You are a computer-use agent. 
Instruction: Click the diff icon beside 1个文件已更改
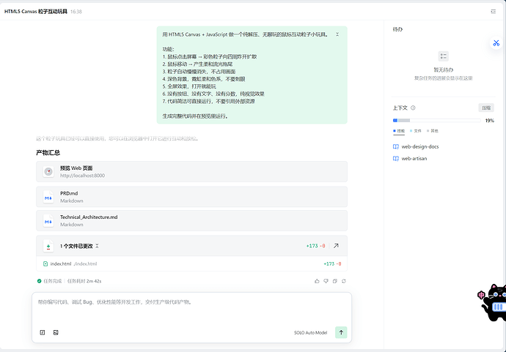[x=48, y=246]
